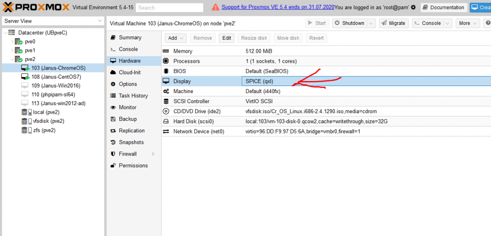Collapse the Datacenter tree
The width and height of the screenshot is (491, 236).
[6, 33]
